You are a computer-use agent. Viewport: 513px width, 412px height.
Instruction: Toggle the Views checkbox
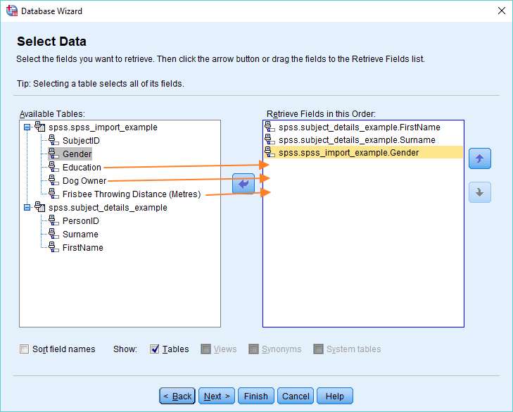pos(205,349)
